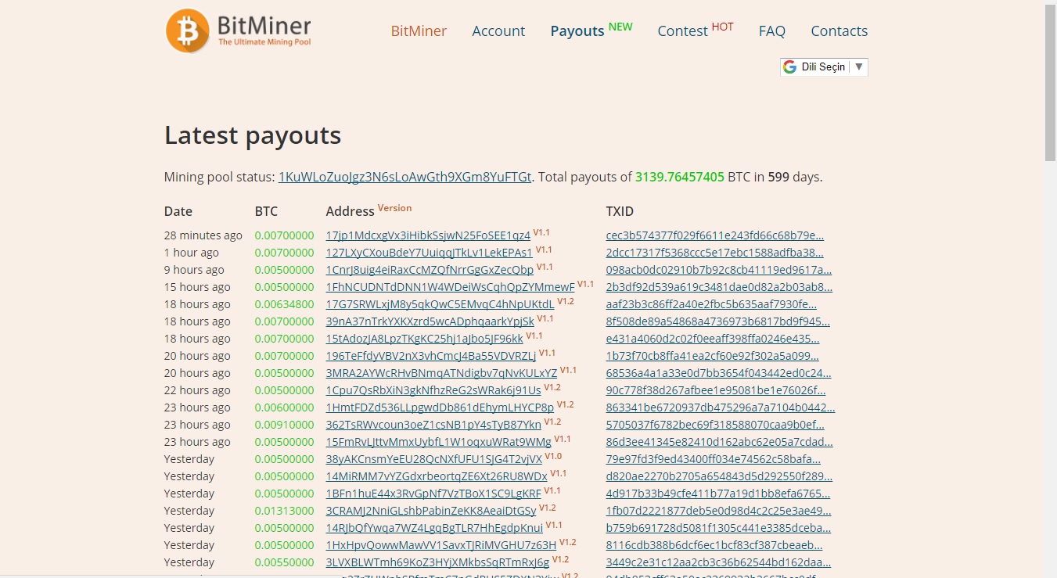This screenshot has height=578, width=1057.
Task: Click the Address column header
Action: (x=350, y=211)
